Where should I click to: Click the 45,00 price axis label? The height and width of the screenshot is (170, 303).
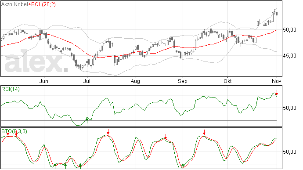pos(289,56)
